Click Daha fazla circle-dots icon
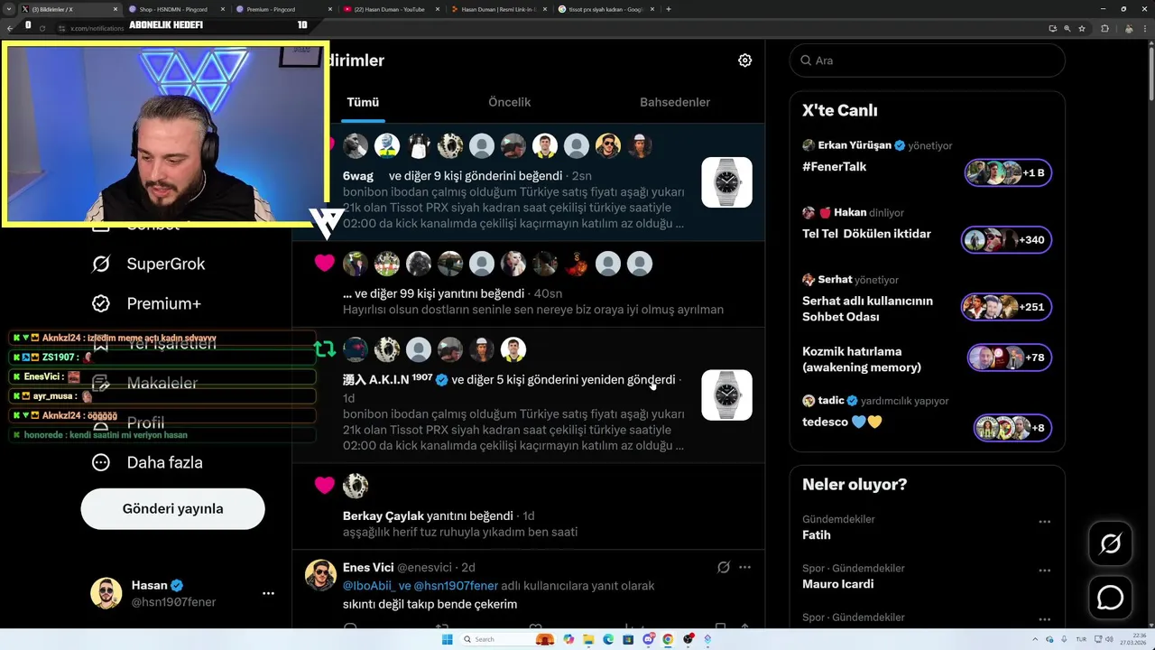Screen dimensions: 1155x650 [101, 462]
